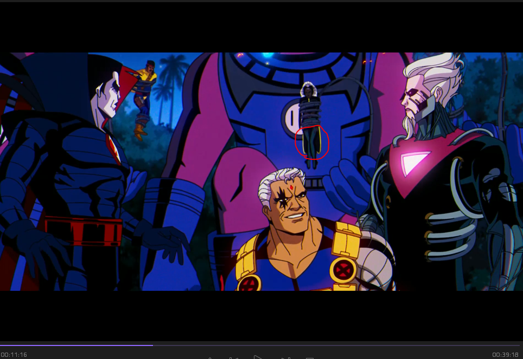Click the up-arrow icon left of previous
This screenshot has height=359, width=523.
(x=210, y=357)
